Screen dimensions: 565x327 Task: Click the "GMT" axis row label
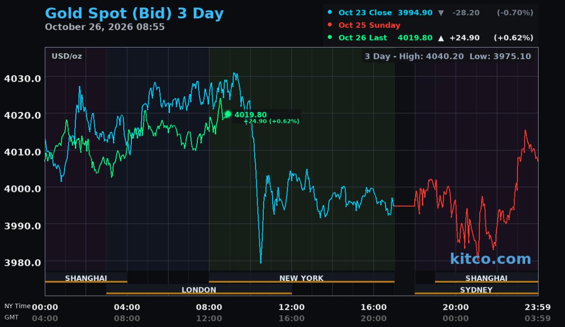tap(12, 318)
